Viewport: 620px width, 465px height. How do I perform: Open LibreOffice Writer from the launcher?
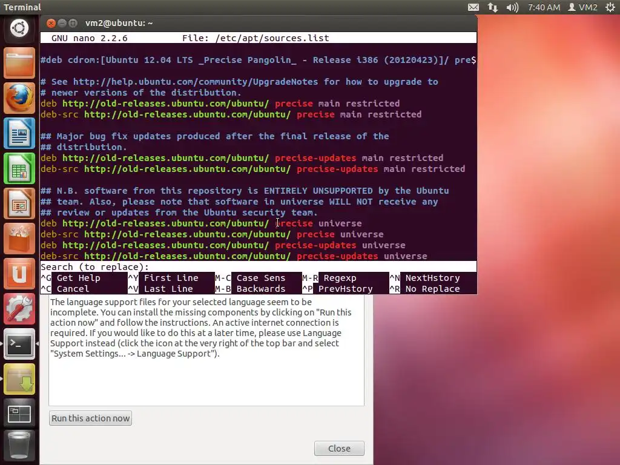point(19,133)
